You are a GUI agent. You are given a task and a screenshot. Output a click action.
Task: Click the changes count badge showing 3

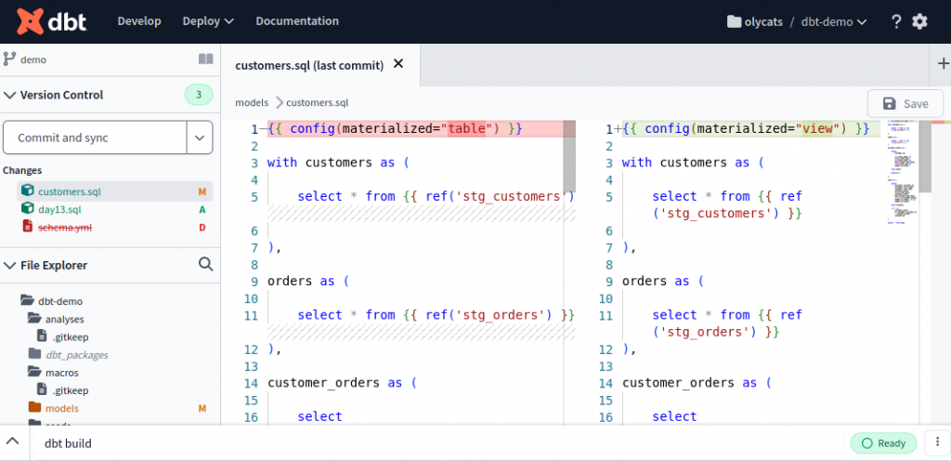(x=199, y=95)
